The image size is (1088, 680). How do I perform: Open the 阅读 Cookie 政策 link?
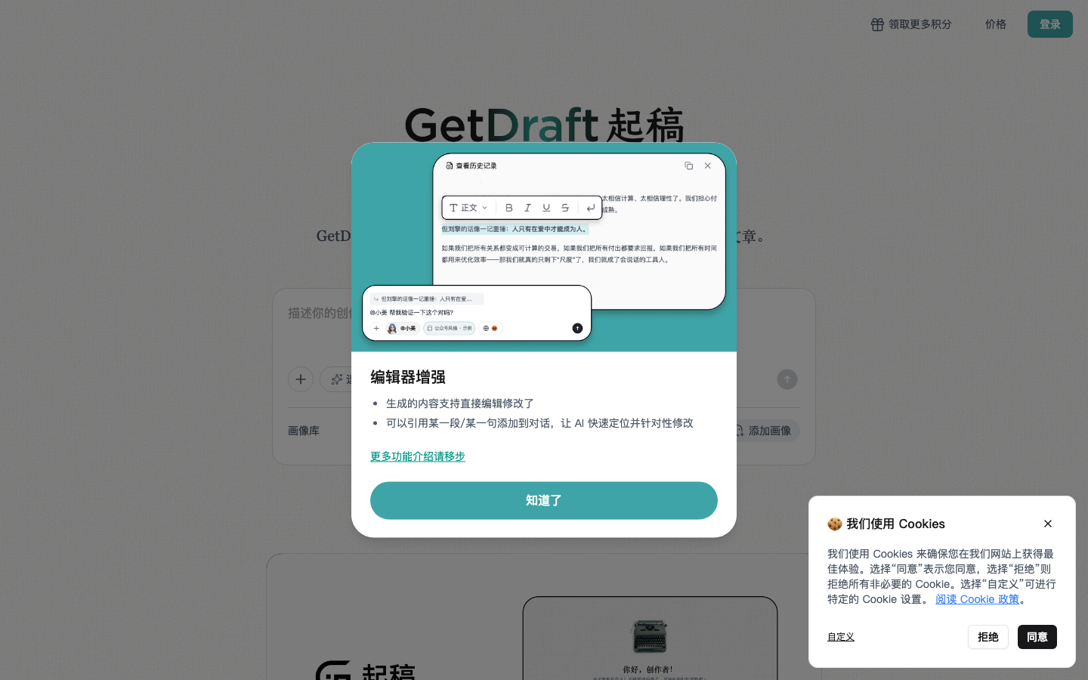tap(977, 599)
